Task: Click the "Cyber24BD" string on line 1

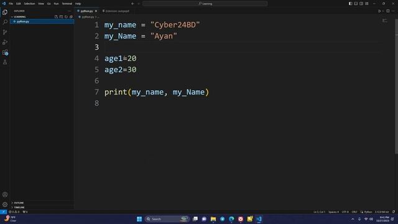Action: coord(175,25)
